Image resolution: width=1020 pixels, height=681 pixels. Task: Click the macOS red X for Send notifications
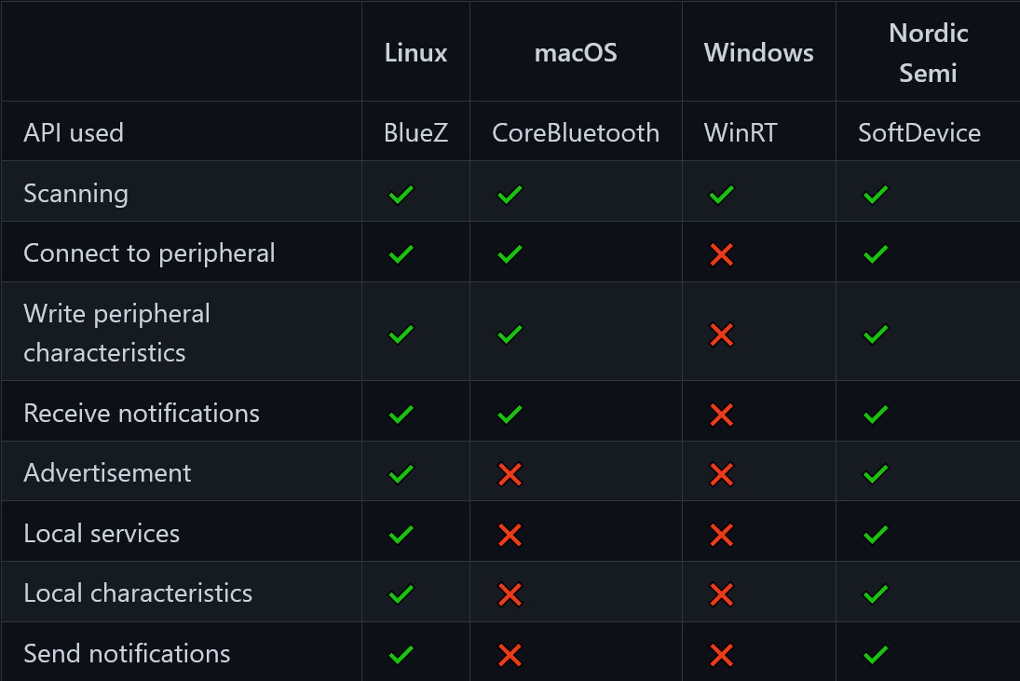pyautogui.click(x=510, y=655)
